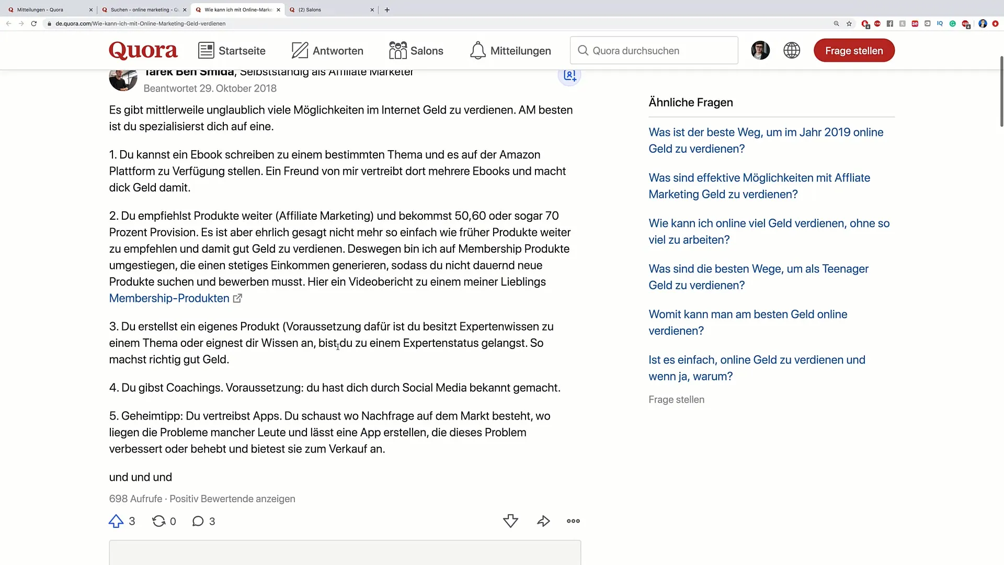Open a new browser tab
1004x565 pixels.
pyautogui.click(x=387, y=9)
